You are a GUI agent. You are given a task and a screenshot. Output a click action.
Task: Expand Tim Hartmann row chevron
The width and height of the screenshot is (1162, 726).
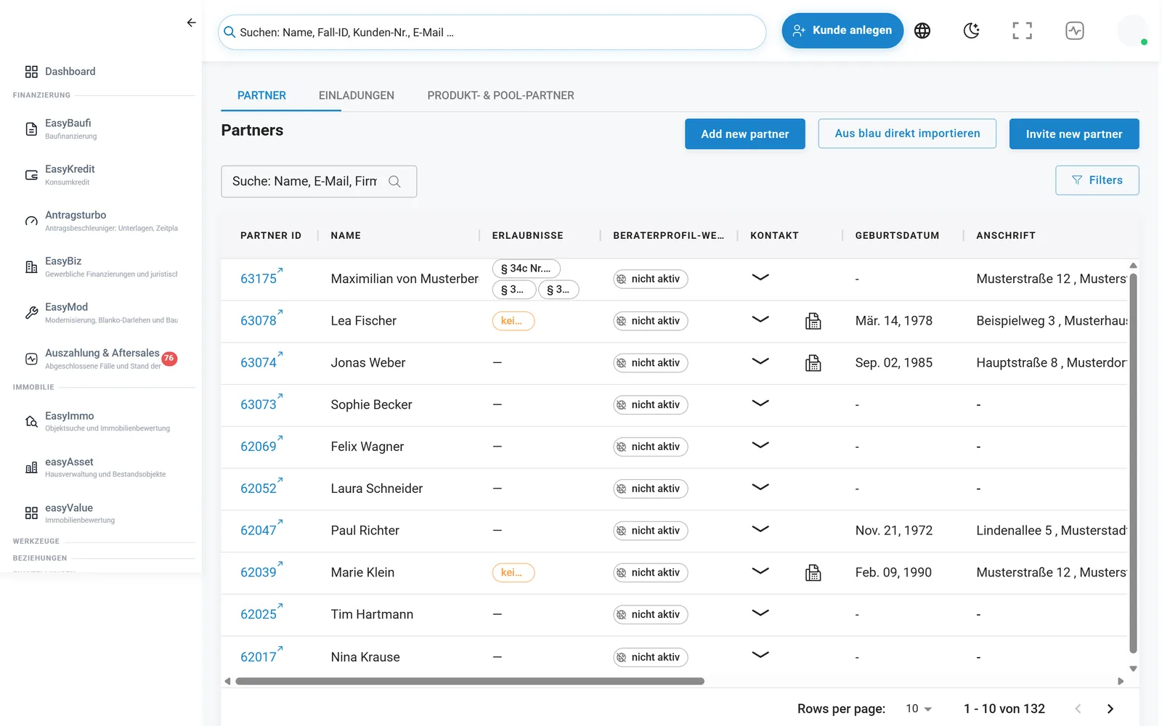click(760, 613)
